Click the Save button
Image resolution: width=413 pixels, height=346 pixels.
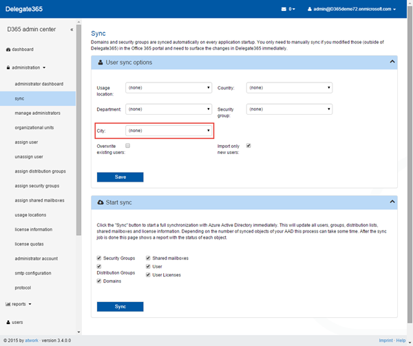pyautogui.click(x=120, y=177)
